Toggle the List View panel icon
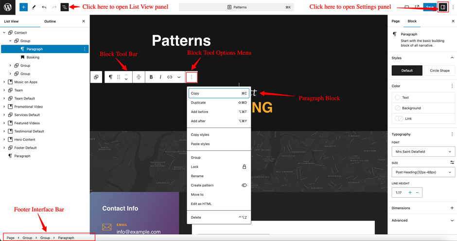The image size is (457, 241). tap(64, 7)
